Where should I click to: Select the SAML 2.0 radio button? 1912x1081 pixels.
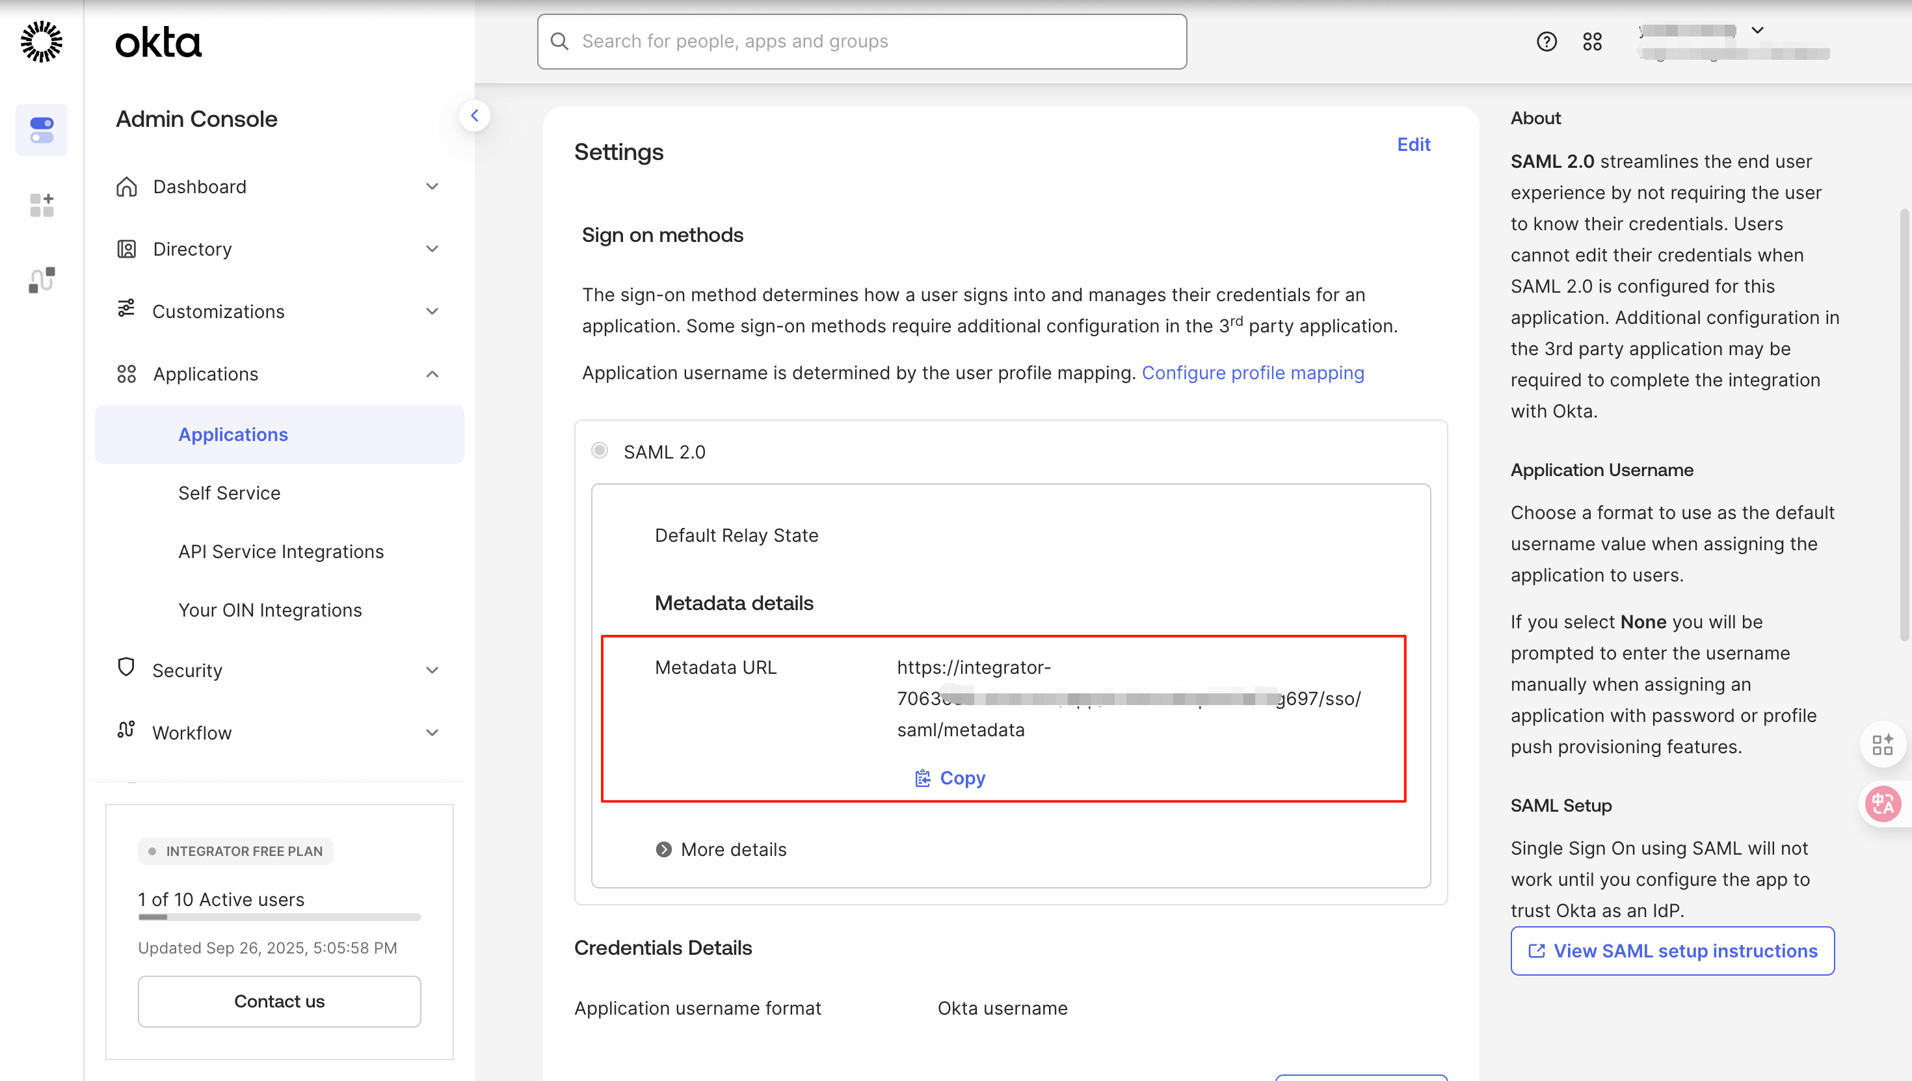(600, 451)
